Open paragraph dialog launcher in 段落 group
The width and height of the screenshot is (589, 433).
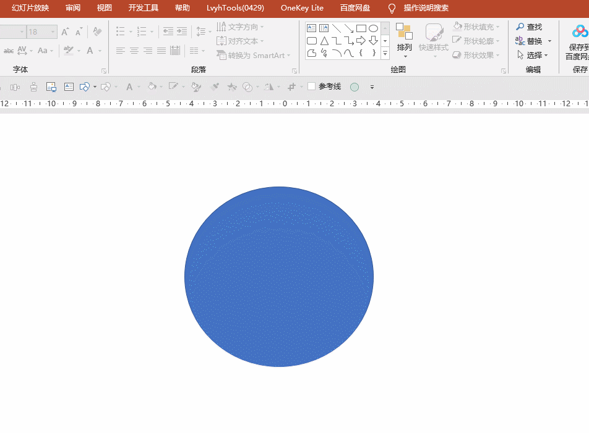[x=294, y=71]
